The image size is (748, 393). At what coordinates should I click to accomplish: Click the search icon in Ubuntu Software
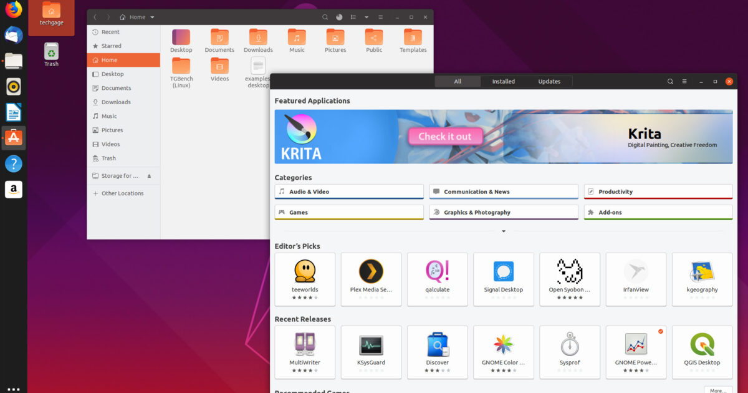pos(670,81)
